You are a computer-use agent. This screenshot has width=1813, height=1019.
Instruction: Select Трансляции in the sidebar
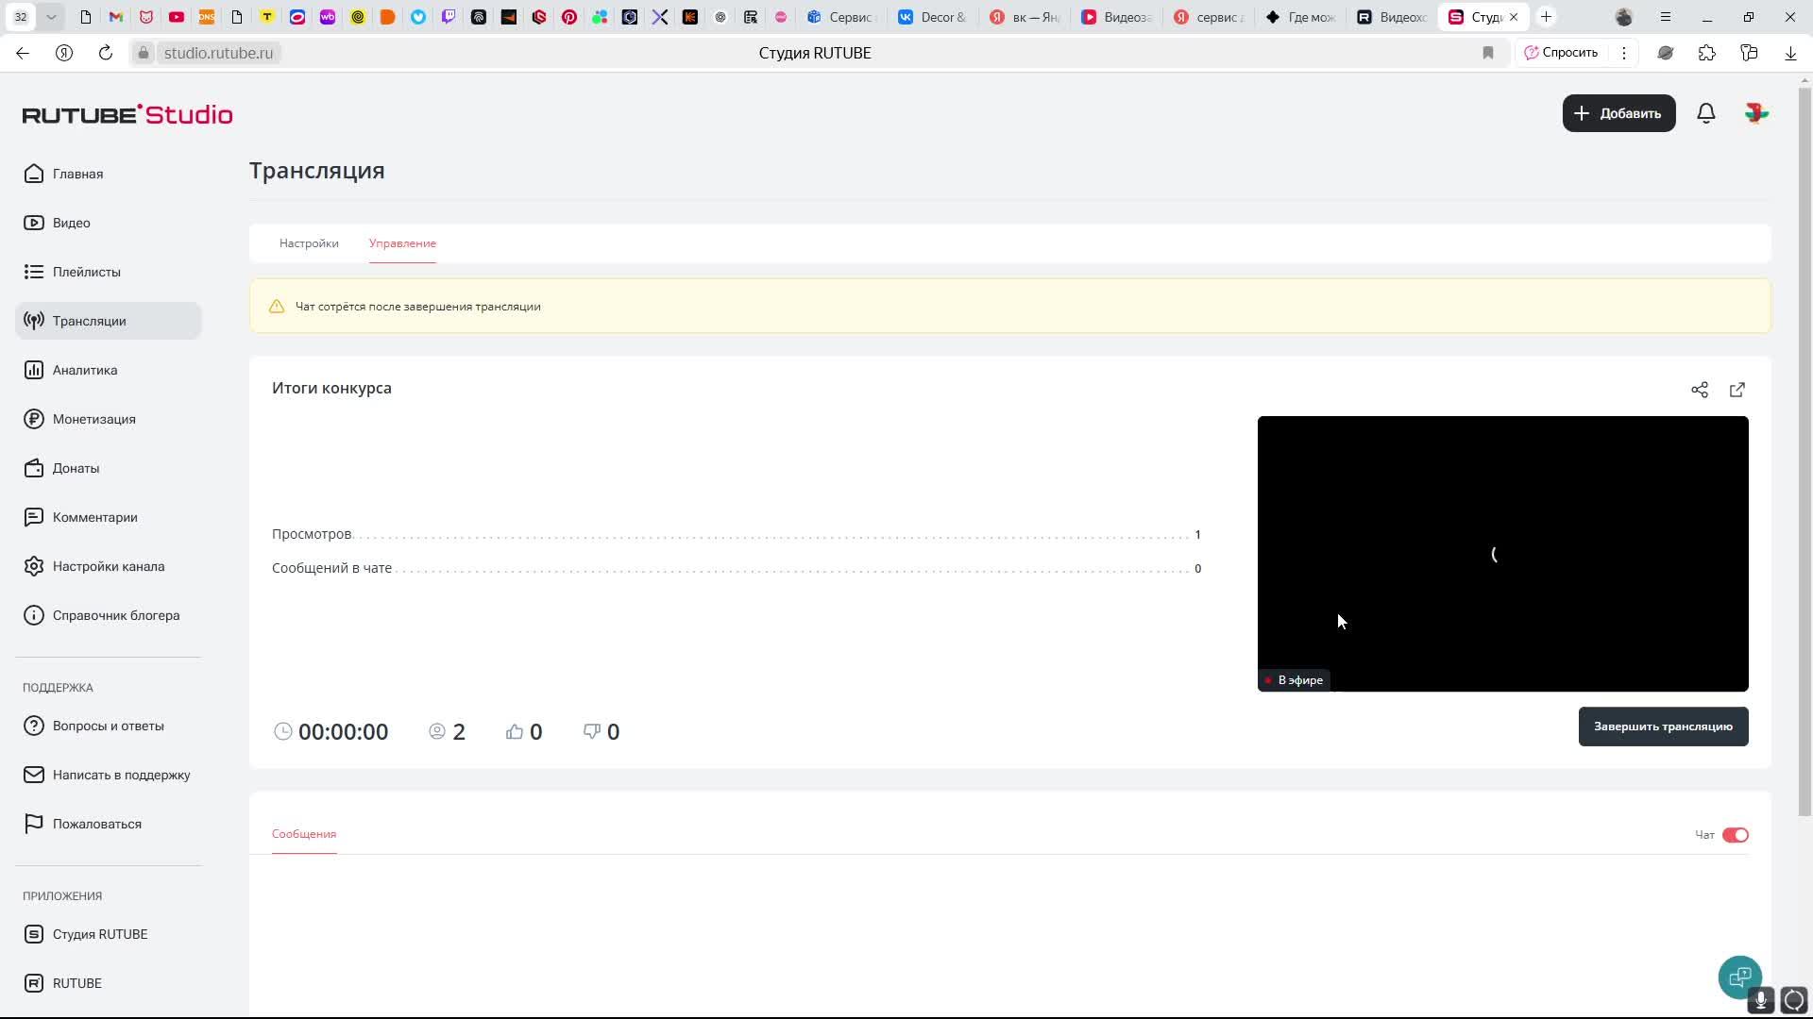click(x=108, y=321)
